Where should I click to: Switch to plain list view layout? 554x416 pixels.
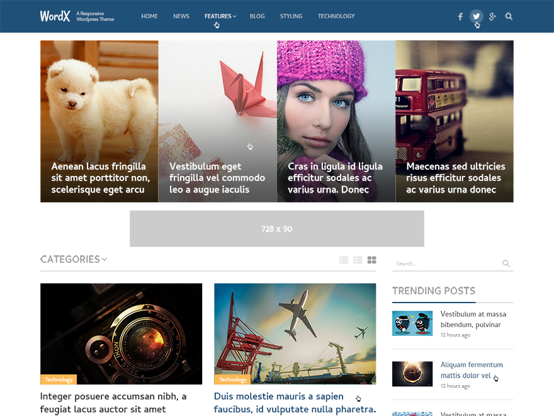click(344, 260)
